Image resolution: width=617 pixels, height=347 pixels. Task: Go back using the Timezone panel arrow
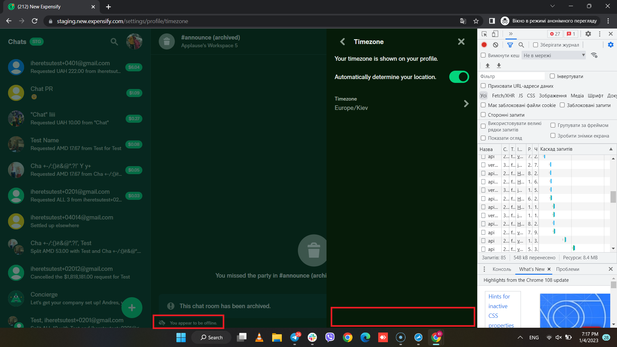pos(342,41)
